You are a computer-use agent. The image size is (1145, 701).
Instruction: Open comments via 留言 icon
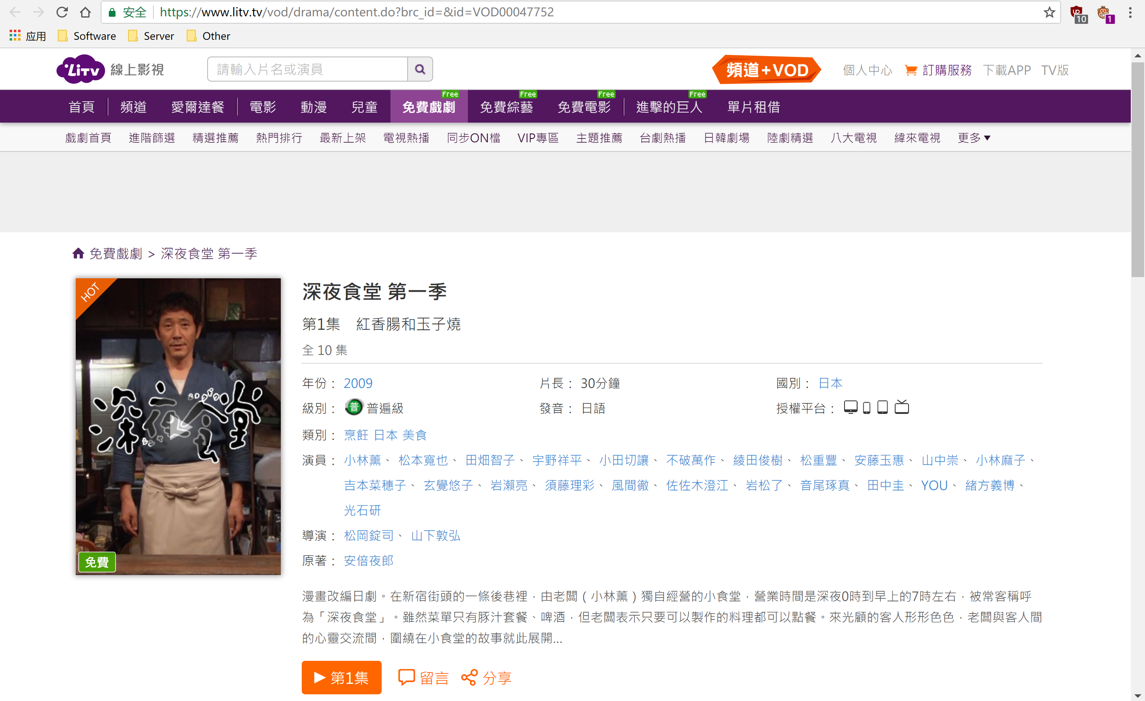pos(423,678)
